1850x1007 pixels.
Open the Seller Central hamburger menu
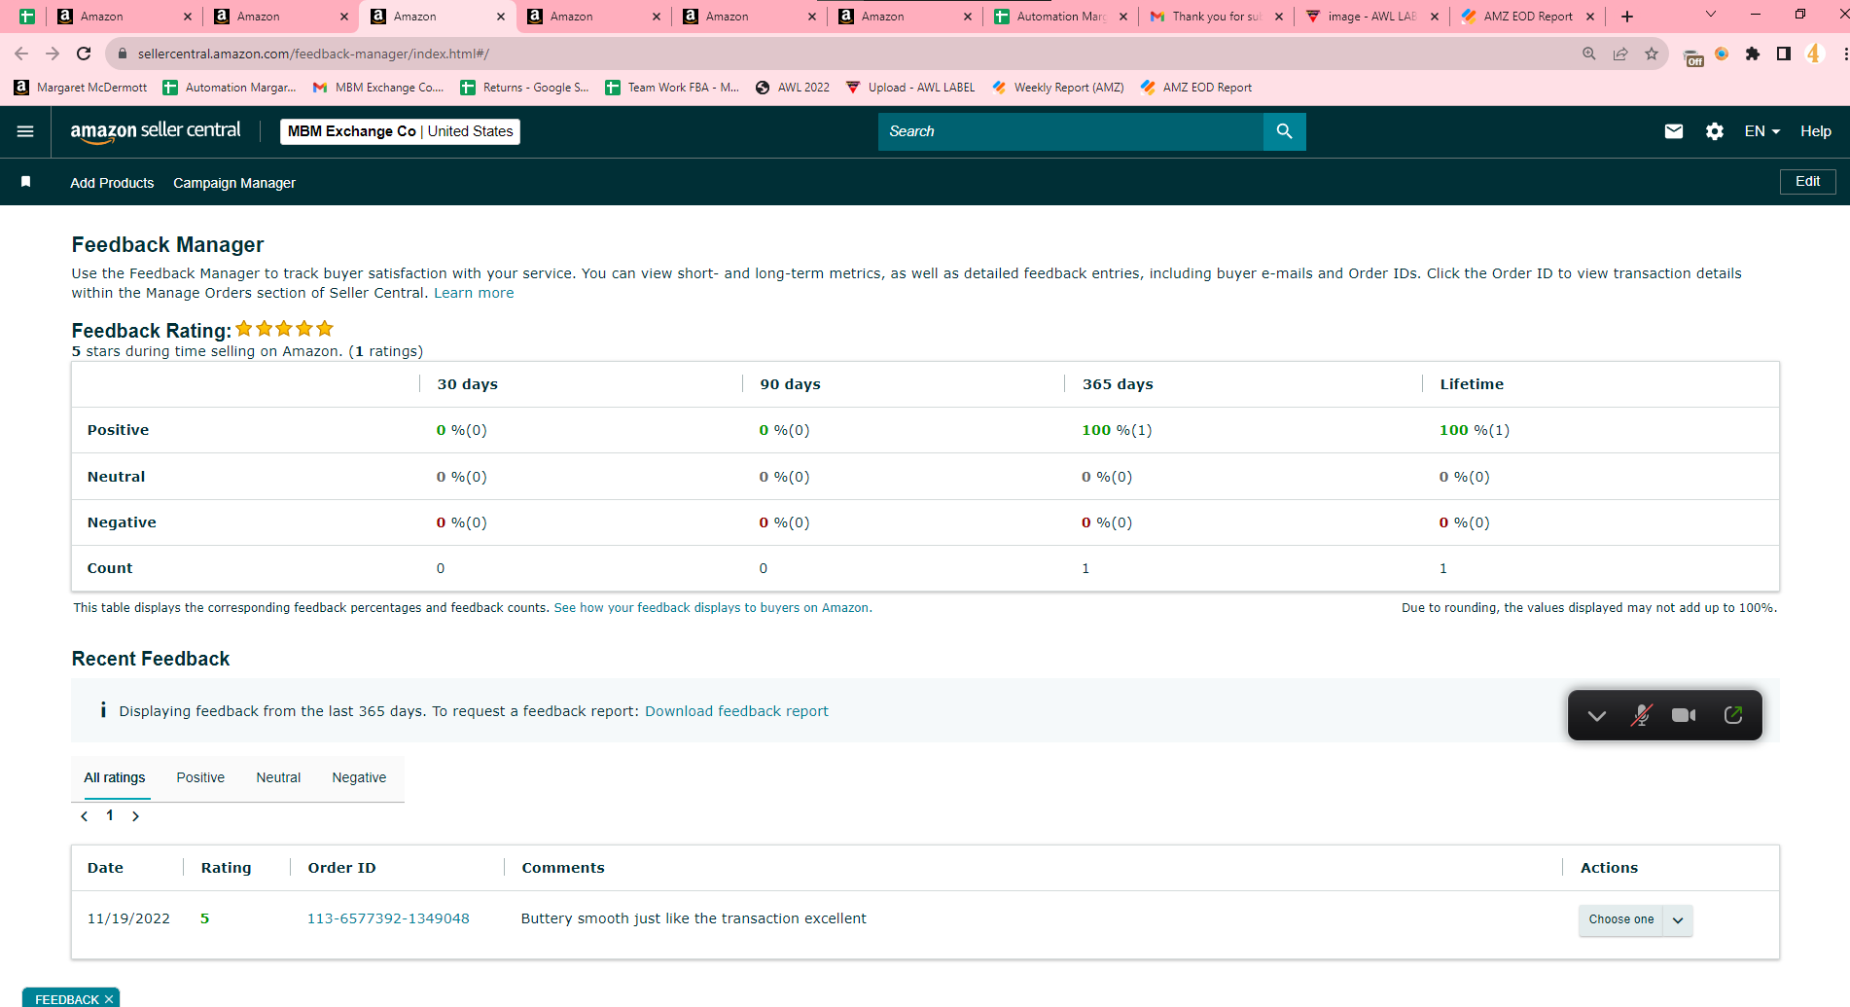(x=25, y=131)
